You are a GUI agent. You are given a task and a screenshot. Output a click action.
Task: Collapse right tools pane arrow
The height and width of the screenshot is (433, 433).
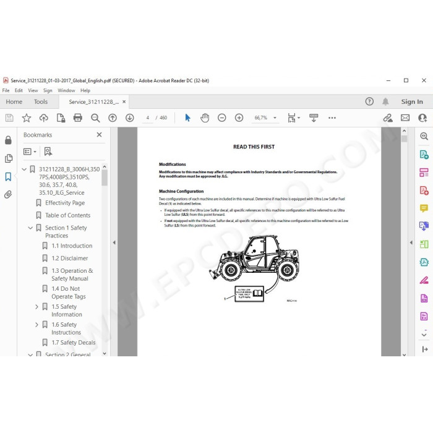(x=411, y=242)
